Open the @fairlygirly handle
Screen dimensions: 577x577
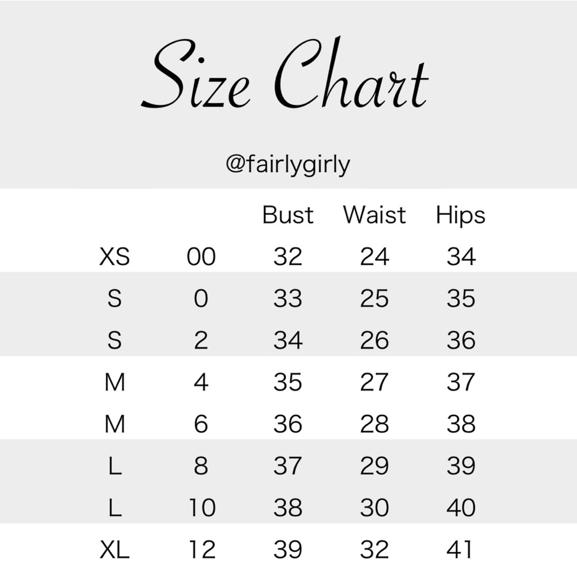pyautogui.click(x=288, y=166)
